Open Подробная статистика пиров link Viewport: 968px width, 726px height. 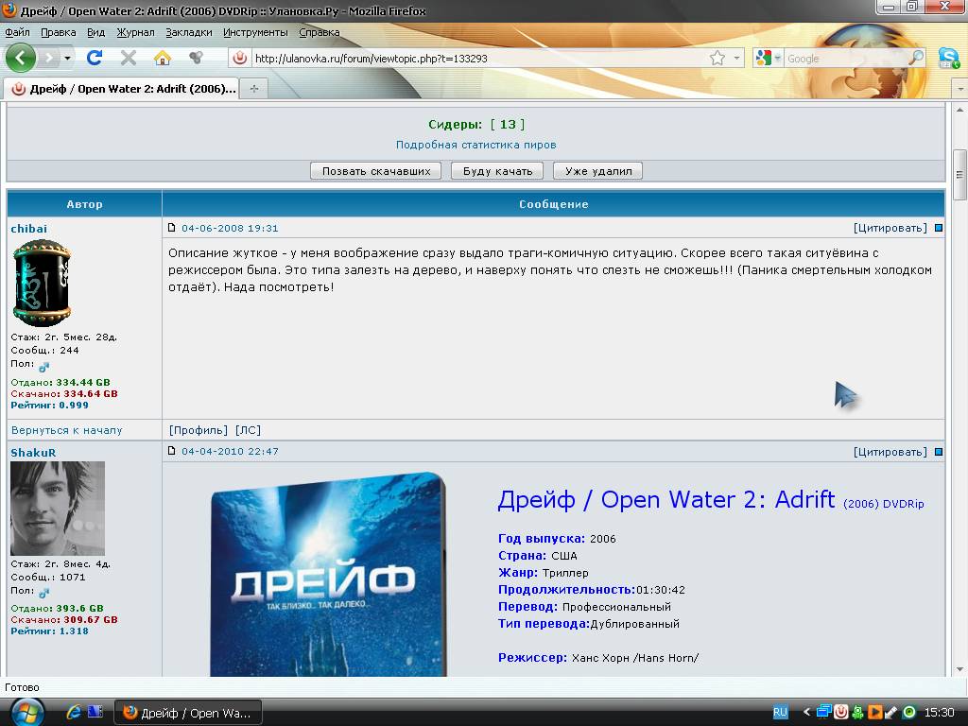(x=475, y=145)
